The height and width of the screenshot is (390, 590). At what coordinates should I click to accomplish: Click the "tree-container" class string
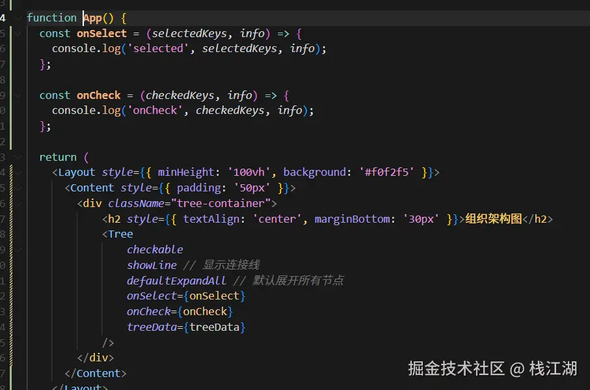[221, 203]
